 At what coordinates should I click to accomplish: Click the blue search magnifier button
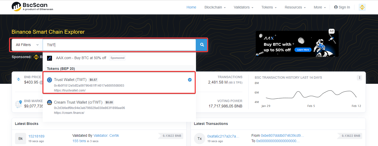202,45
